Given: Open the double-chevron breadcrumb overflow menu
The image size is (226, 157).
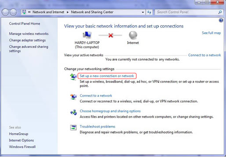Looking at the screenshot, I should pyautogui.click(x=29, y=12).
